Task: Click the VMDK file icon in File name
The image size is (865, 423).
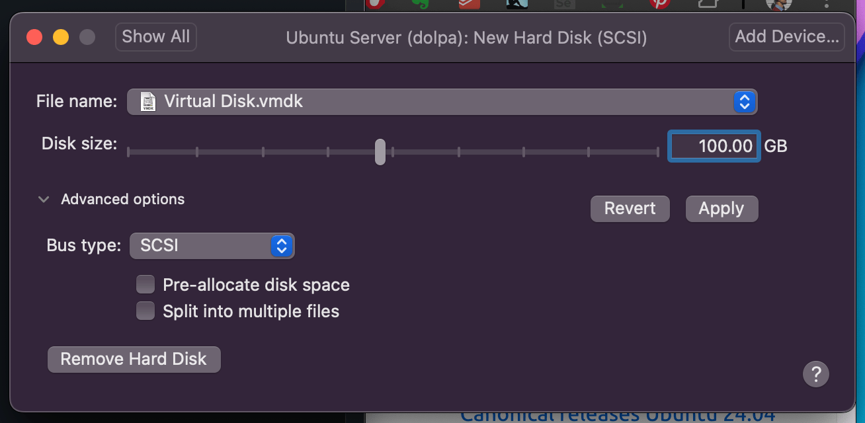Action: pos(148,102)
